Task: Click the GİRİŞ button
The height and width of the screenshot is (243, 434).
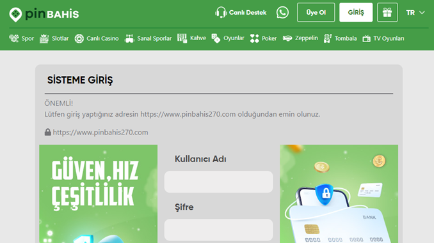Action: pos(356,12)
